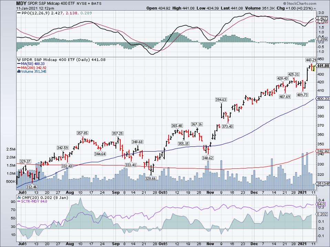Image resolution: width=330 pixels, height=247 pixels.
Task: Click the 344.64 price callout
Action: (100, 154)
